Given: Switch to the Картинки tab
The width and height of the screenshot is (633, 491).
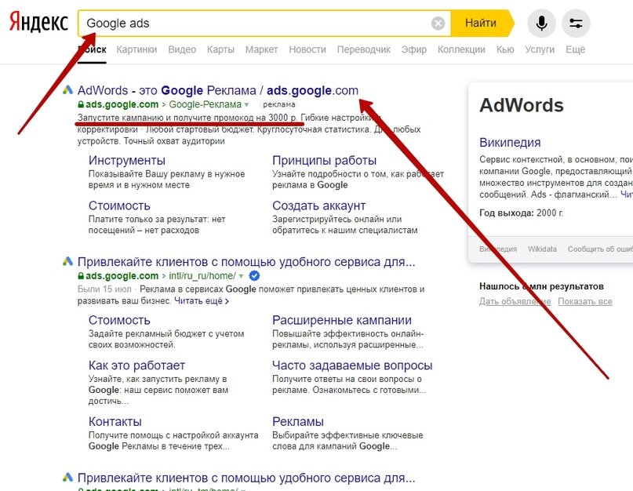Looking at the screenshot, I should tap(136, 49).
